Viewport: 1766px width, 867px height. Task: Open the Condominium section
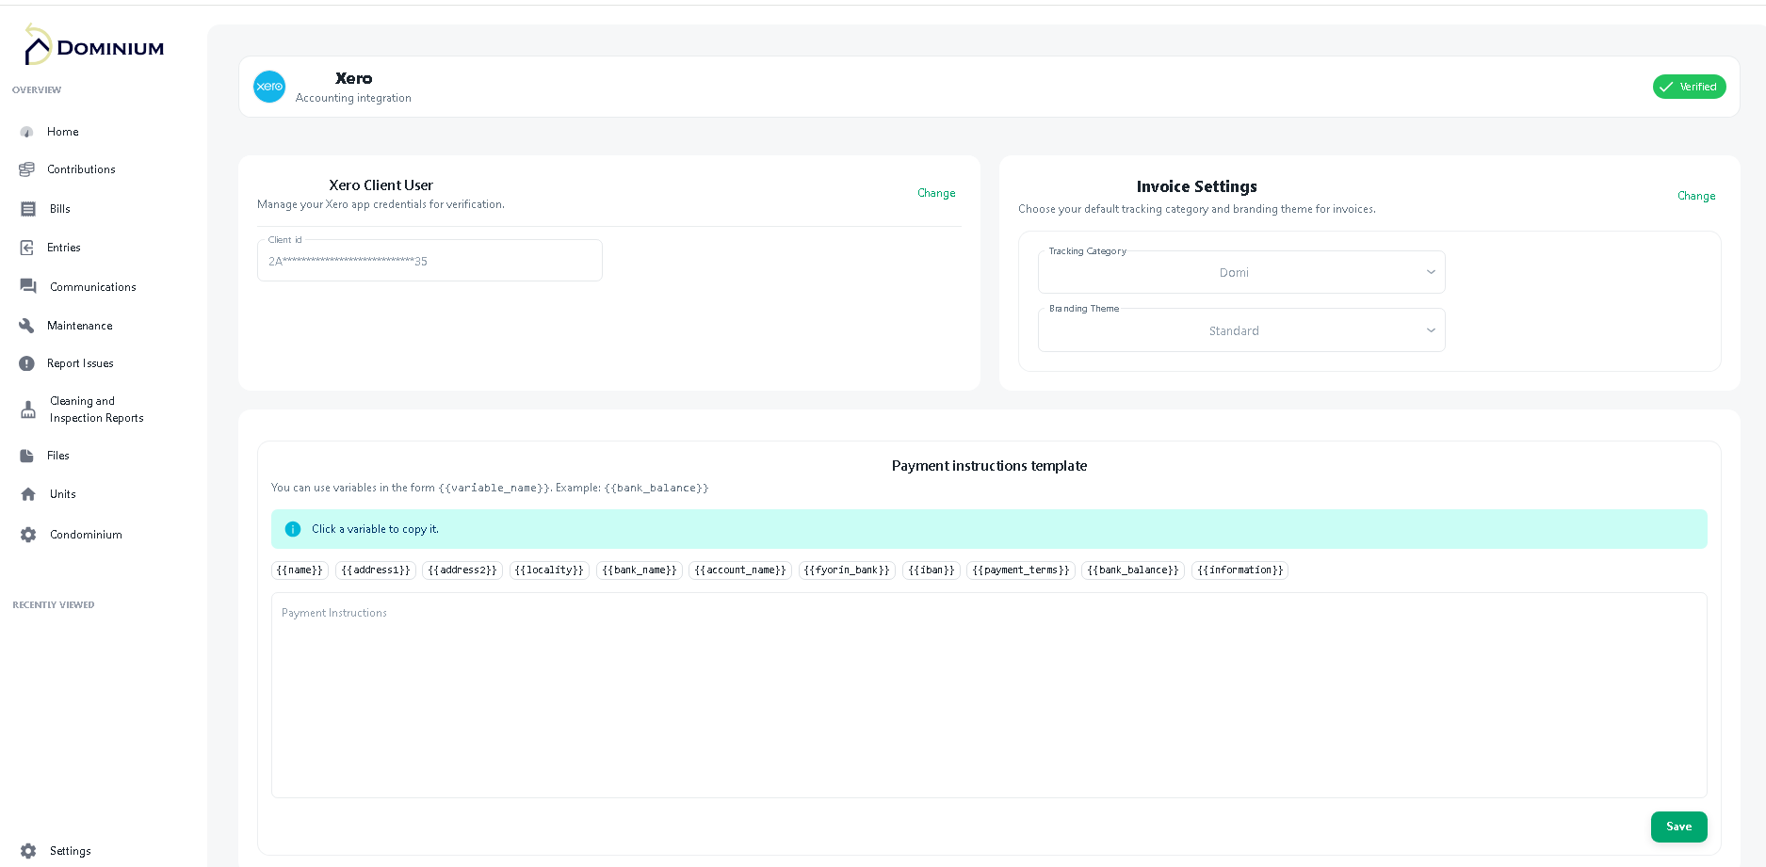(x=85, y=535)
